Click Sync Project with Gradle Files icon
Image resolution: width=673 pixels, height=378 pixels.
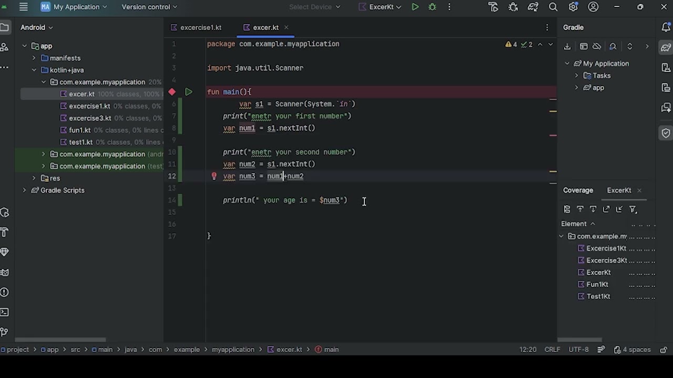(533, 7)
